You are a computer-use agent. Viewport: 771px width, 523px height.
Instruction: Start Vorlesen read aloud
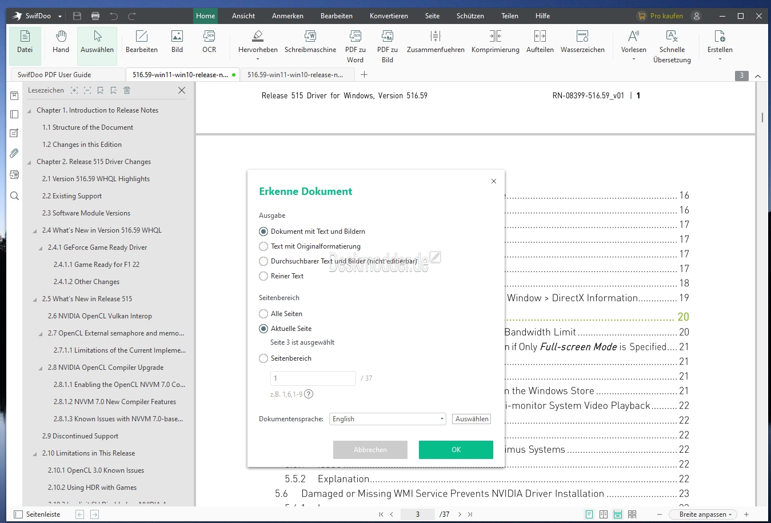pyautogui.click(x=633, y=45)
